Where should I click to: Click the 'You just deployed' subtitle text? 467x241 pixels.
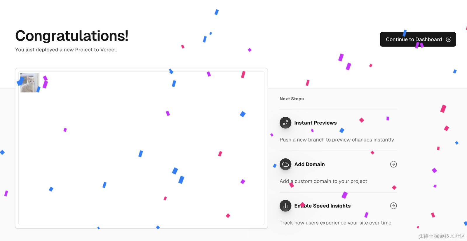[x=66, y=50]
